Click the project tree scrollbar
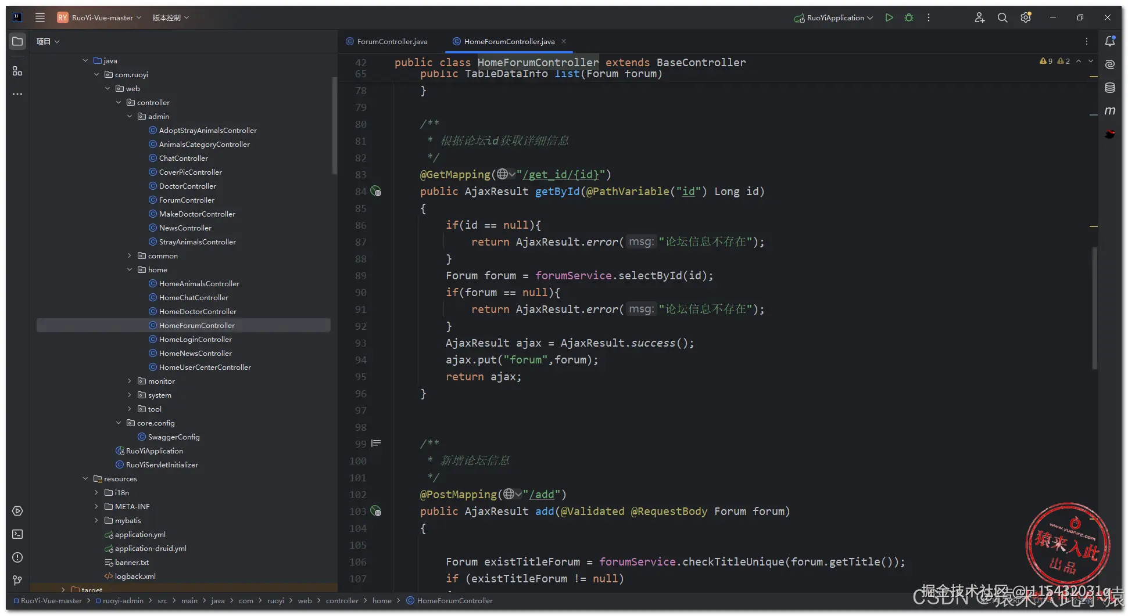The height and width of the screenshot is (616, 1128). pyautogui.click(x=334, y=125)
